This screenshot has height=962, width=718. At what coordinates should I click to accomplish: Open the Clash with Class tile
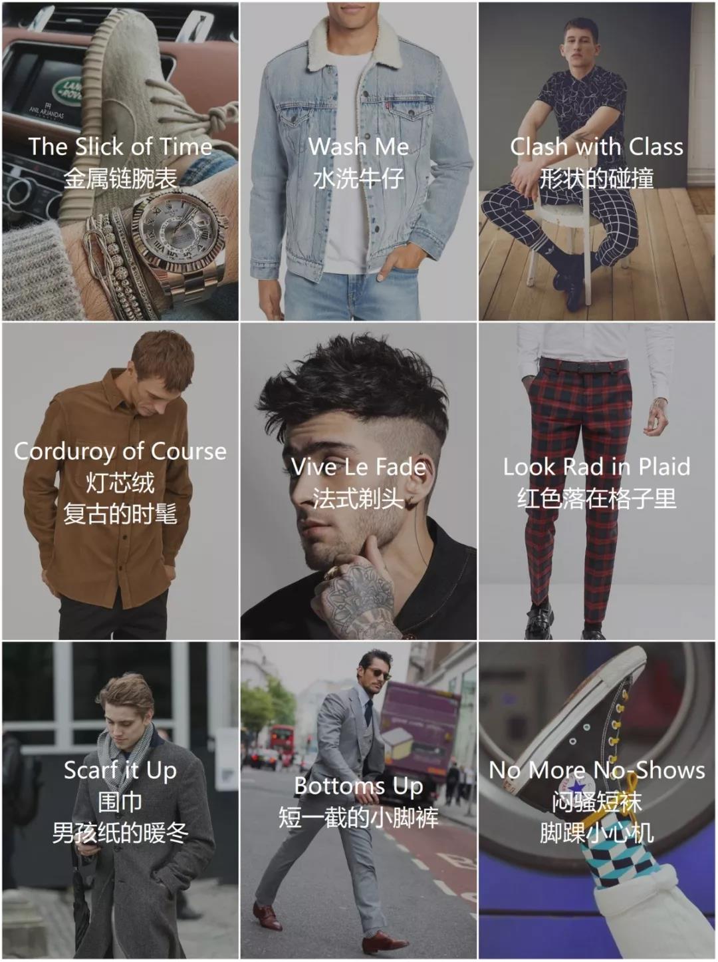click(x=597, y=161)
